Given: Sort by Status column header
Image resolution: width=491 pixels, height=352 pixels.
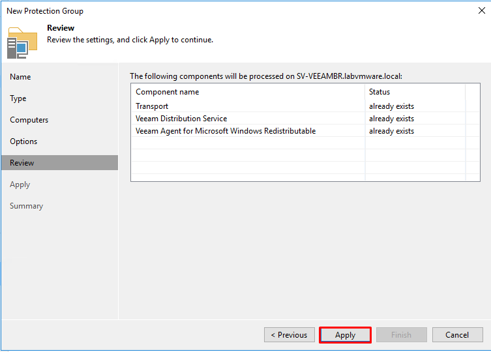Looking at the screenshot, I should coord(415,92).
